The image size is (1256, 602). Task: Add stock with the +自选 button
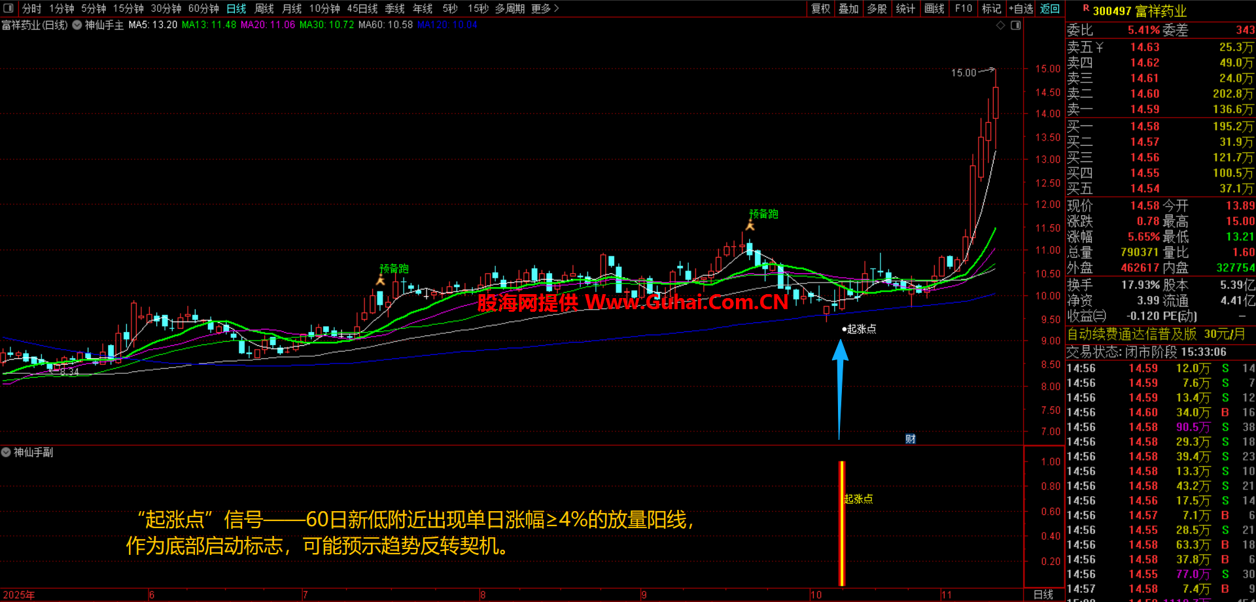1021,8
